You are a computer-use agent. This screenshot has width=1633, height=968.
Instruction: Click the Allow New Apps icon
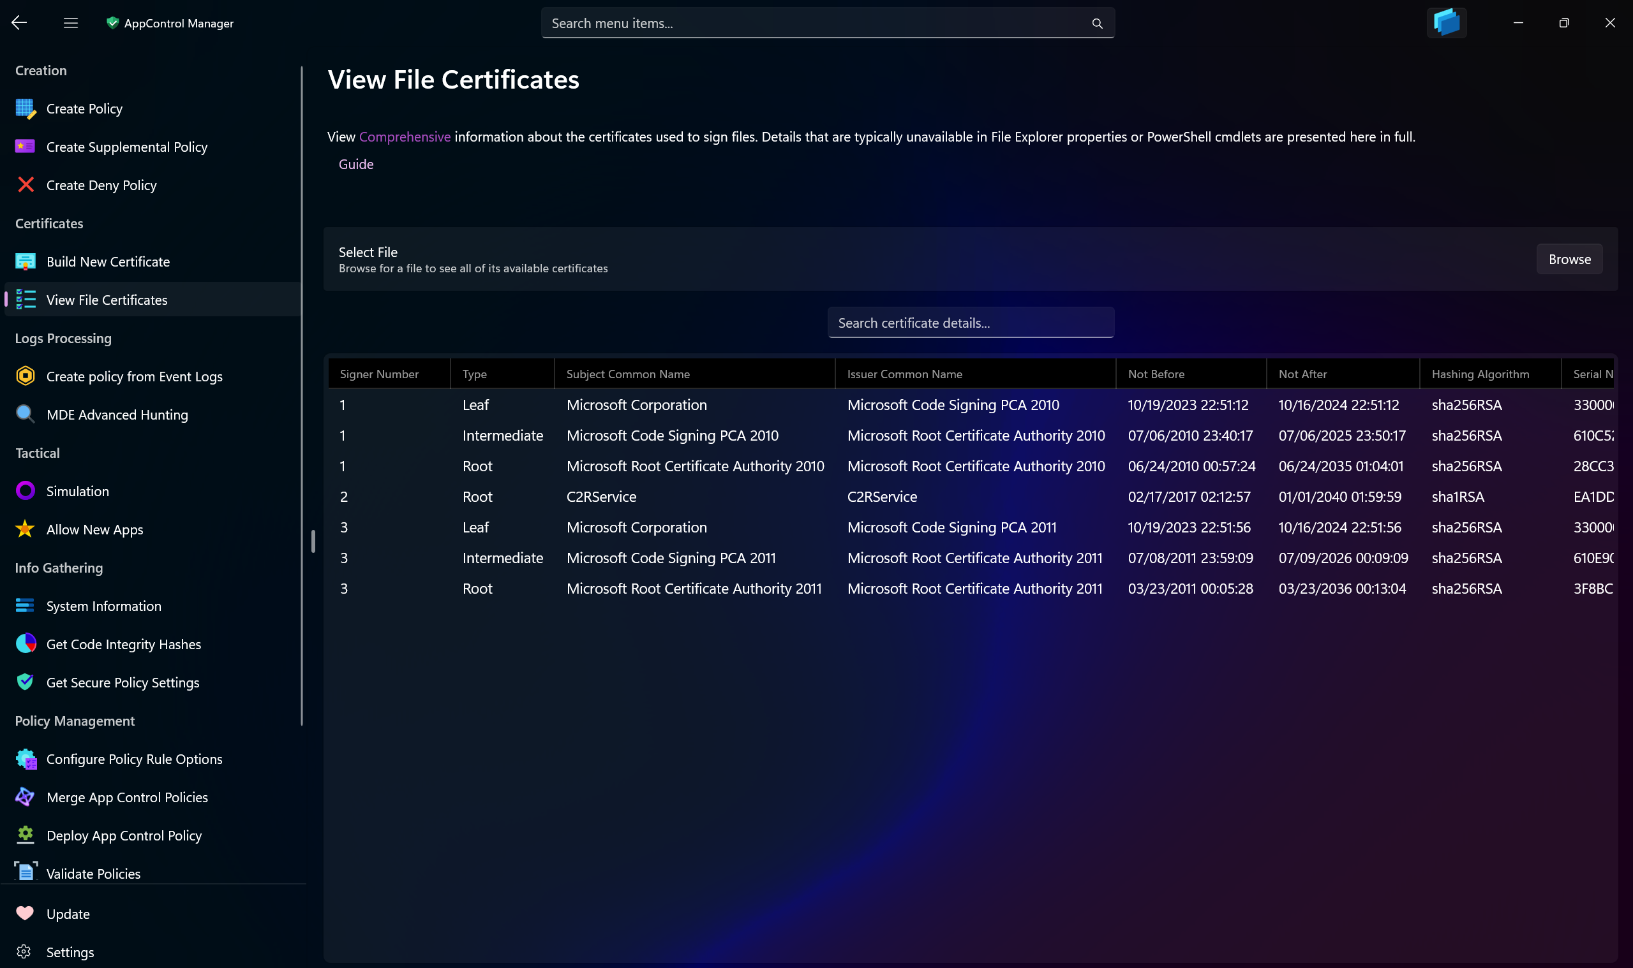(x=26, y=529)
